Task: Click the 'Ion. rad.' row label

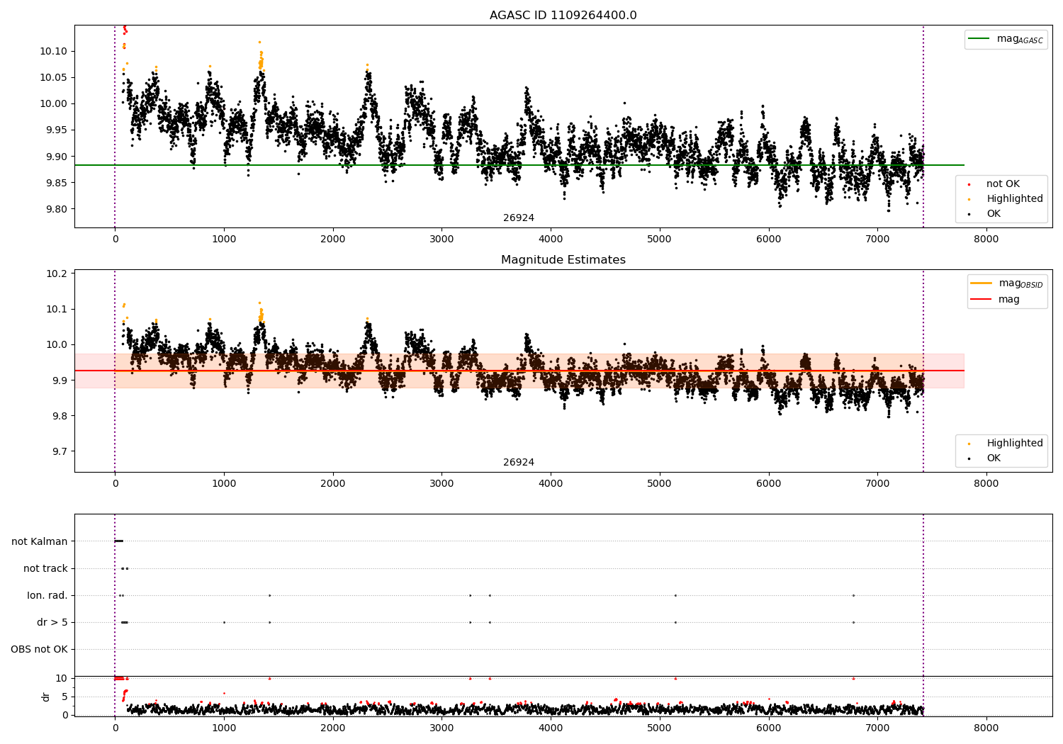Action: (x=47, y=596)
